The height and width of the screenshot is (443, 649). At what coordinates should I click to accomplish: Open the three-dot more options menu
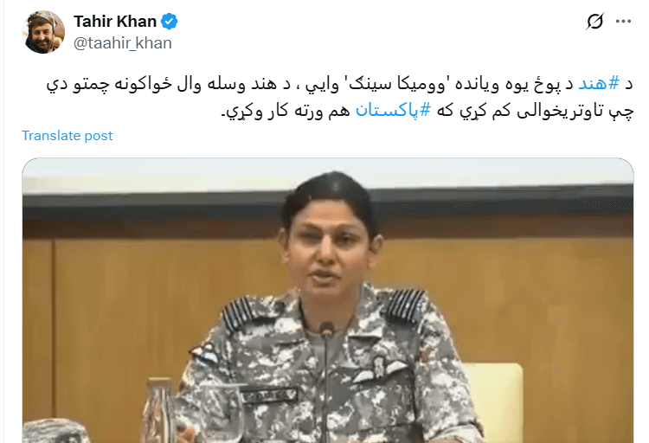(x=623, y=21)
